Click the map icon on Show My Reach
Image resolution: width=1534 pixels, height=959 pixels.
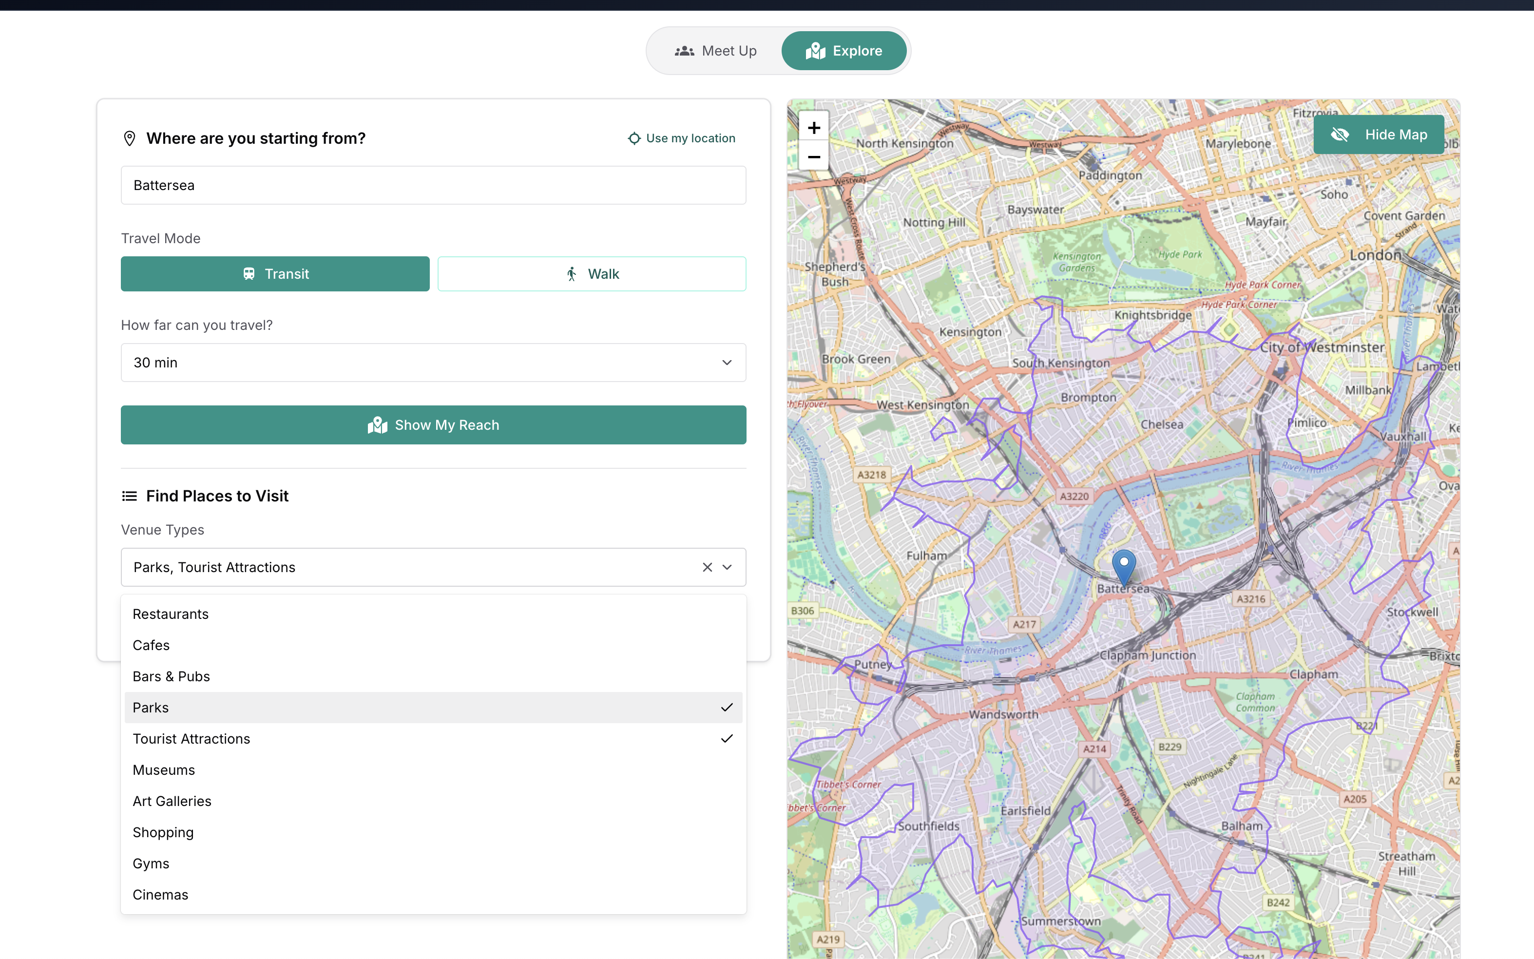(377, 425)
